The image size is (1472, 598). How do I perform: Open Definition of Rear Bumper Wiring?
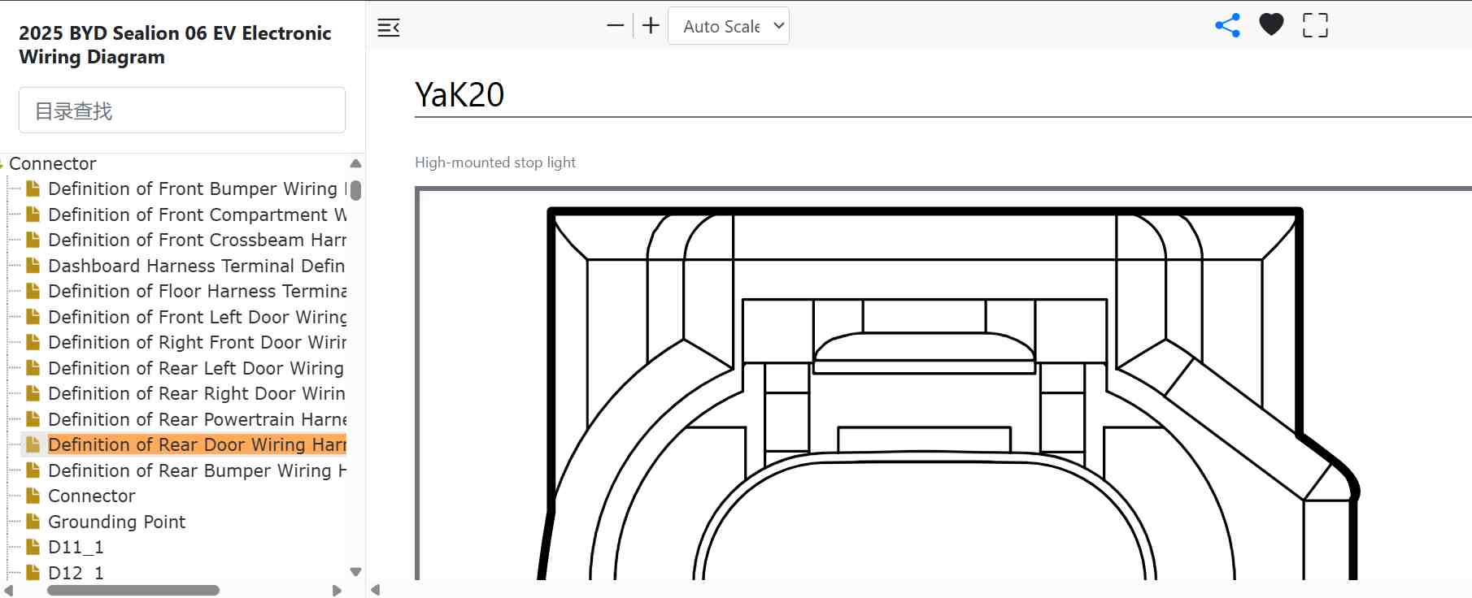(x=197, y=470)
